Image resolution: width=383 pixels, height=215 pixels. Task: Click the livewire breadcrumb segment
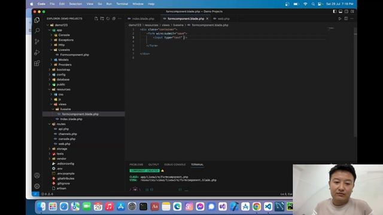click(178, 25)
